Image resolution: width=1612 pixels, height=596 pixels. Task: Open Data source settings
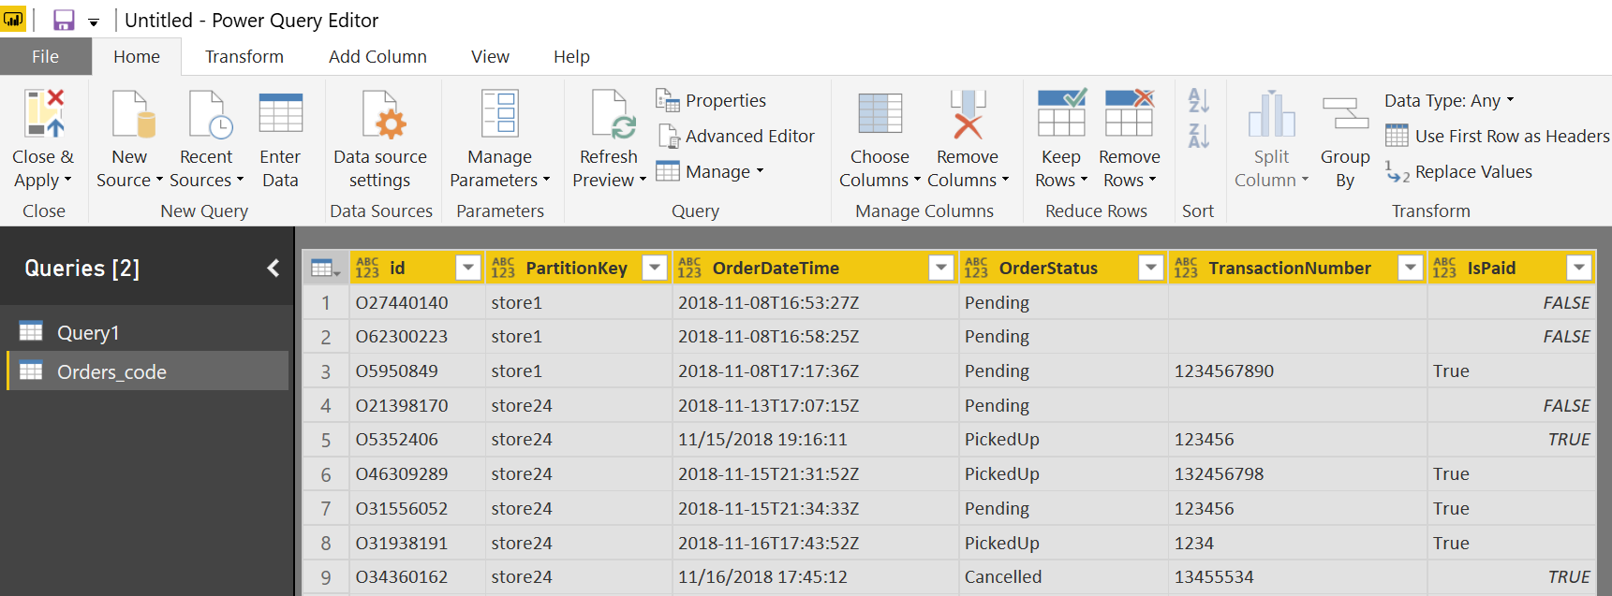pyautogui.click(x=380, y=138)
